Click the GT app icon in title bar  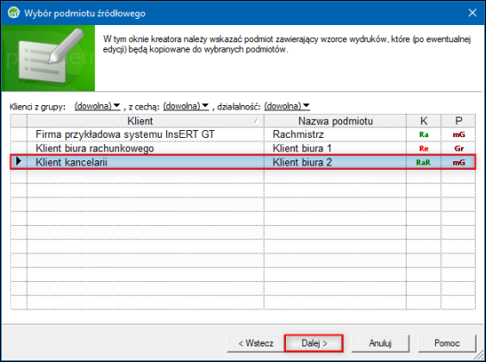coord(14,13)
